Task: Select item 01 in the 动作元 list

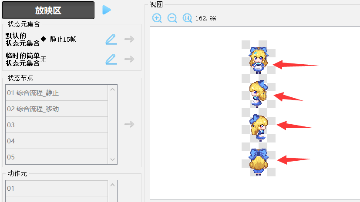Action: tap(56, 189)
